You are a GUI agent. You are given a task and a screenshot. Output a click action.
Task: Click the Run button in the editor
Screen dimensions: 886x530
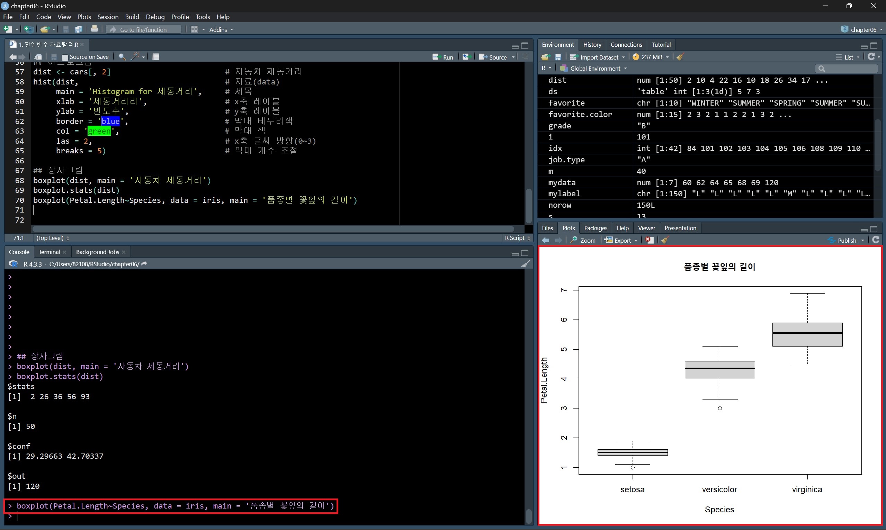[443, 57]
